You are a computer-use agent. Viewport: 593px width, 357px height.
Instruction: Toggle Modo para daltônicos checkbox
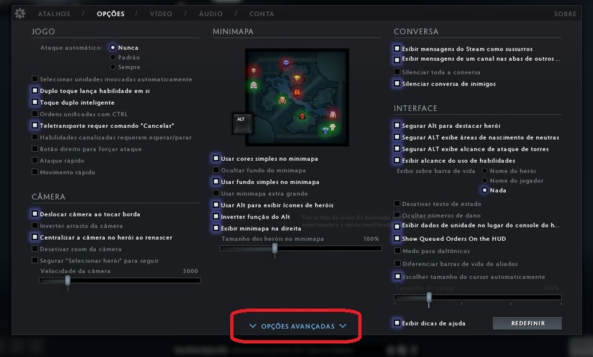(x=397, y=250)
